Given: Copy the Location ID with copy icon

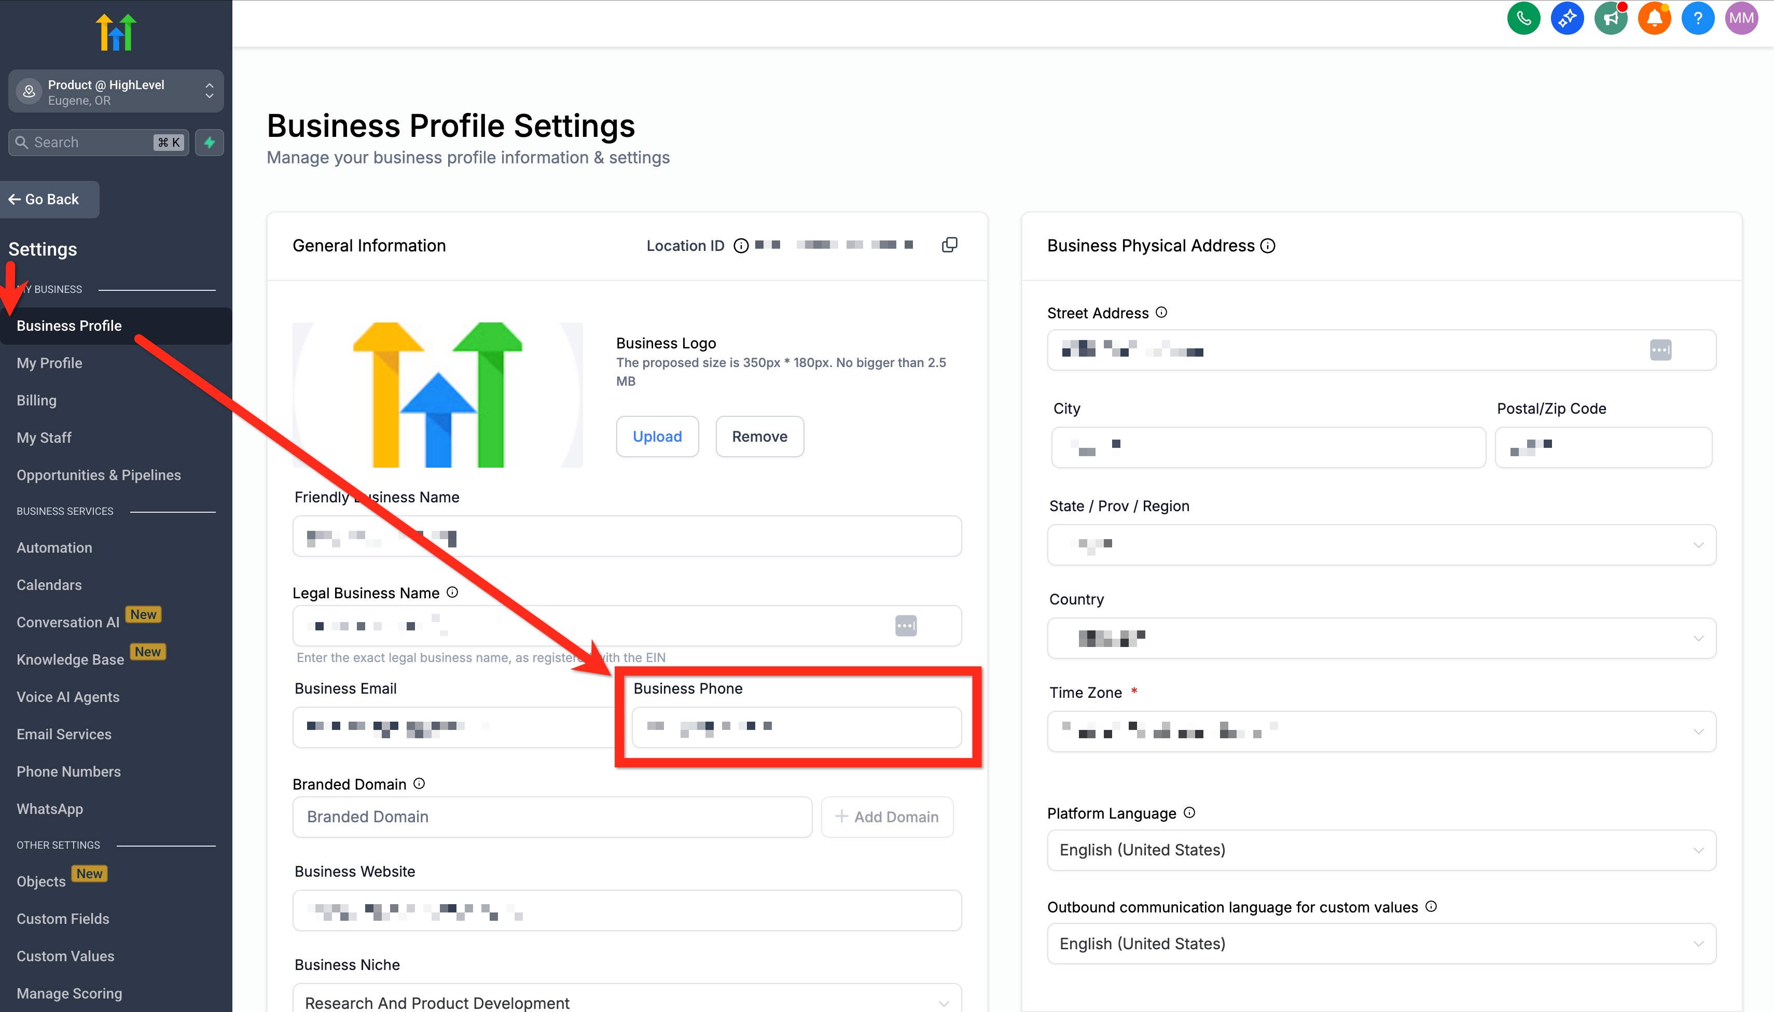Looking at the screenshot, I should point(949,245).
